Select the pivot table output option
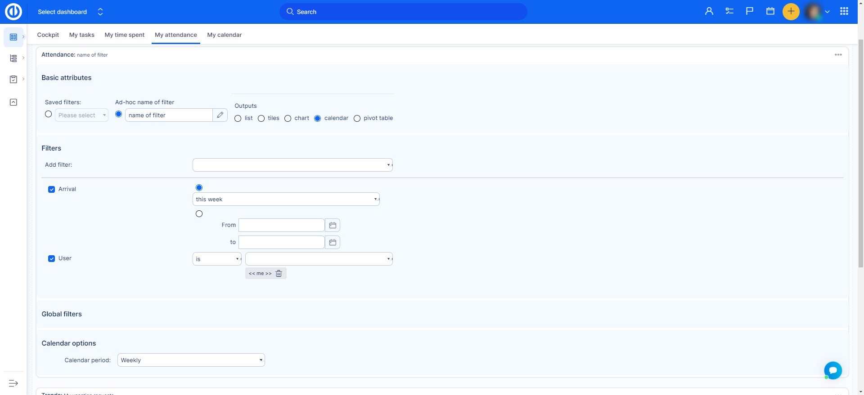This screenshot has height=395, width=864. coord(357,119)
